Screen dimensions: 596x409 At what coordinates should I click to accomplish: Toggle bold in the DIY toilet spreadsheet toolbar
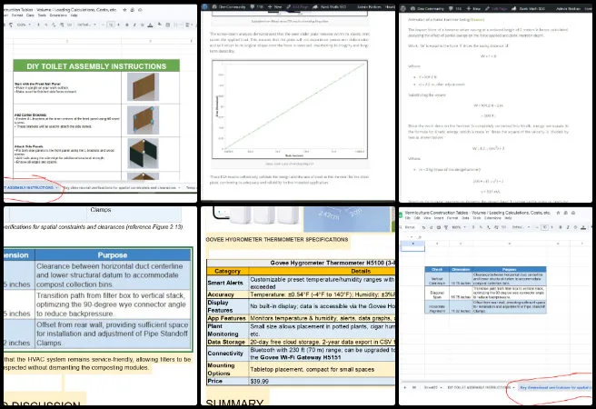tap(127, 25)
